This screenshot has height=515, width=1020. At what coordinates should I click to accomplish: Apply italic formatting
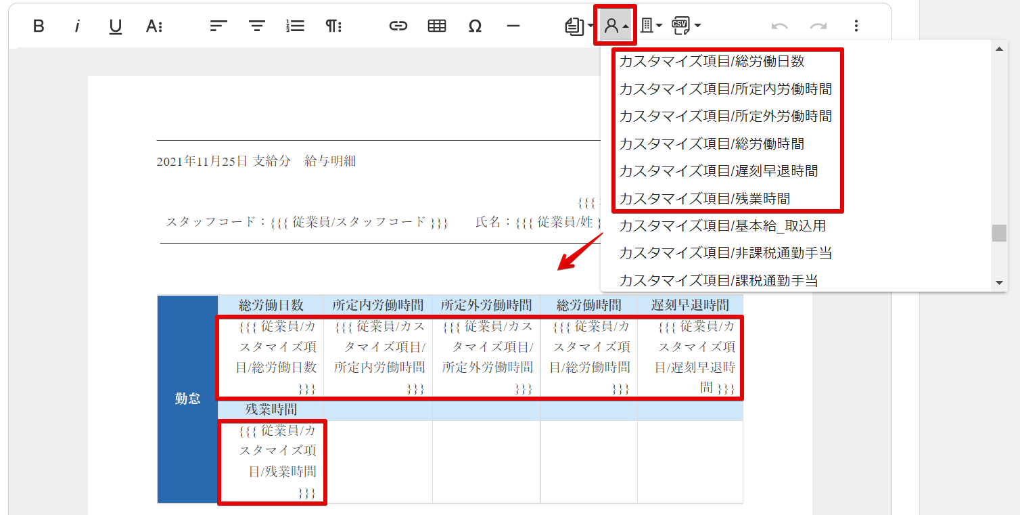77,26
